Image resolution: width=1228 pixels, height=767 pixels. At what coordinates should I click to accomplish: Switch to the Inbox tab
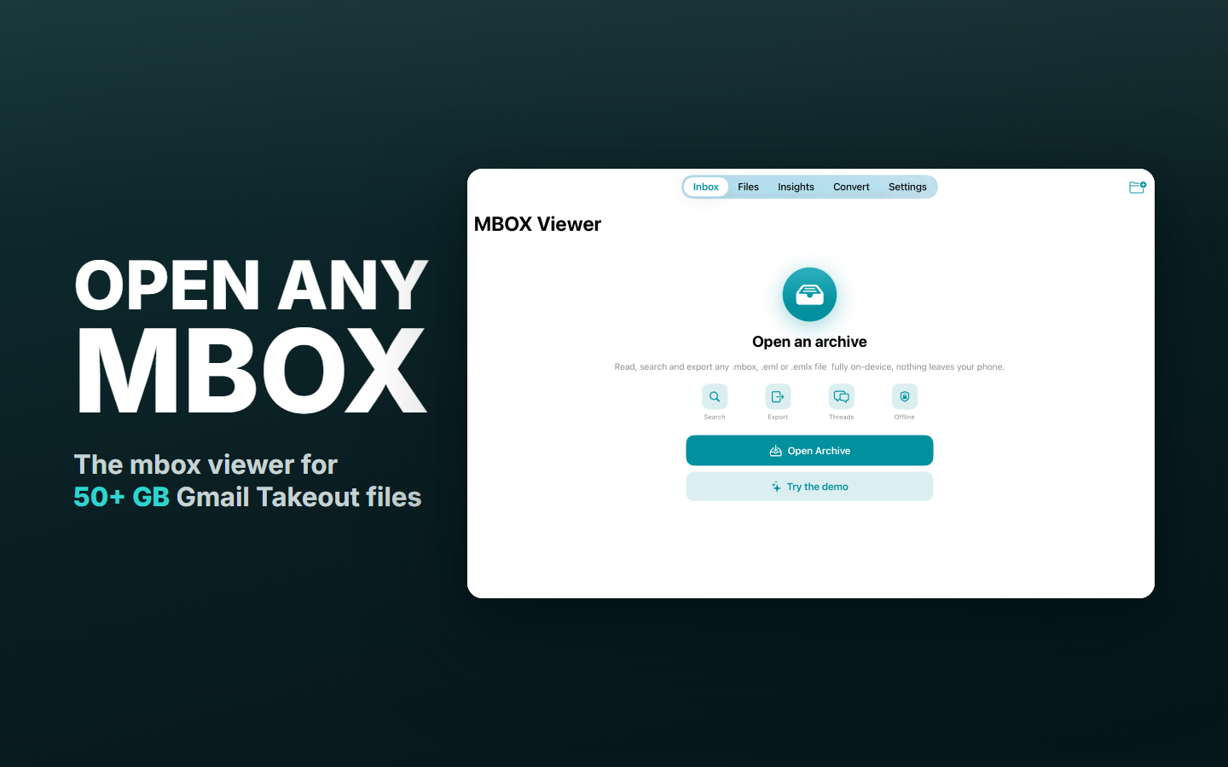click(x=705, y=187)
